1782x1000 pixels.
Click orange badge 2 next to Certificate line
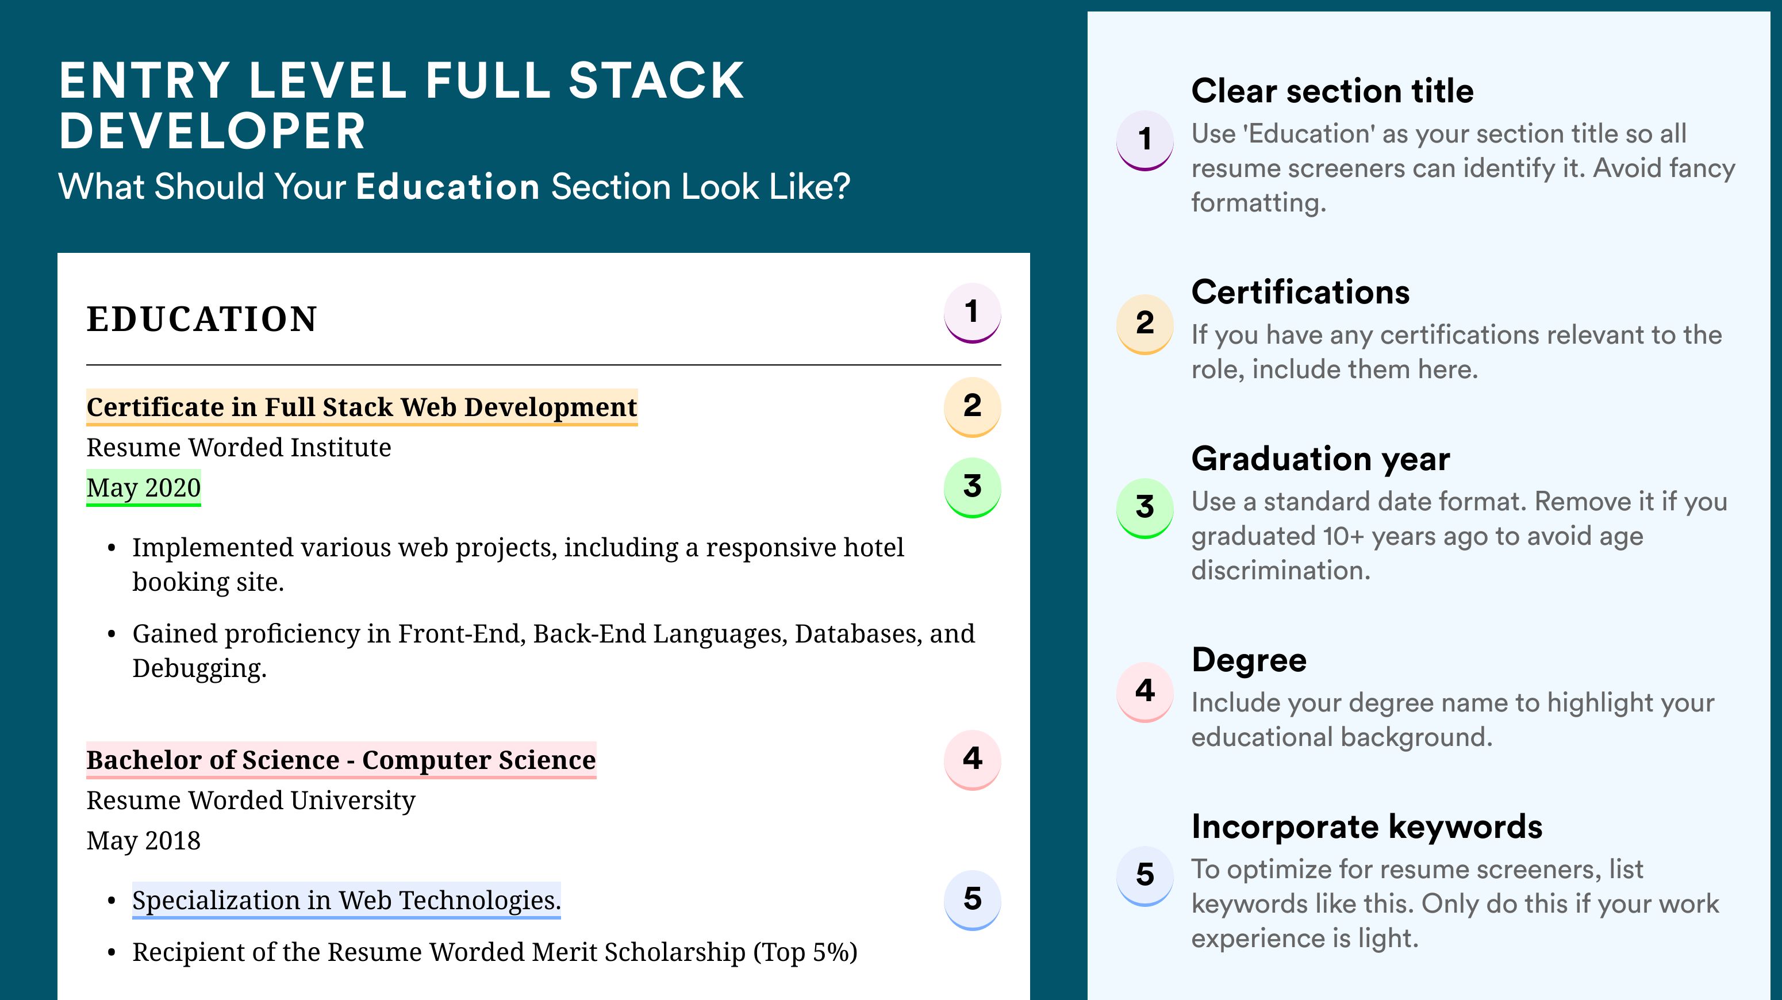point(972,407)
